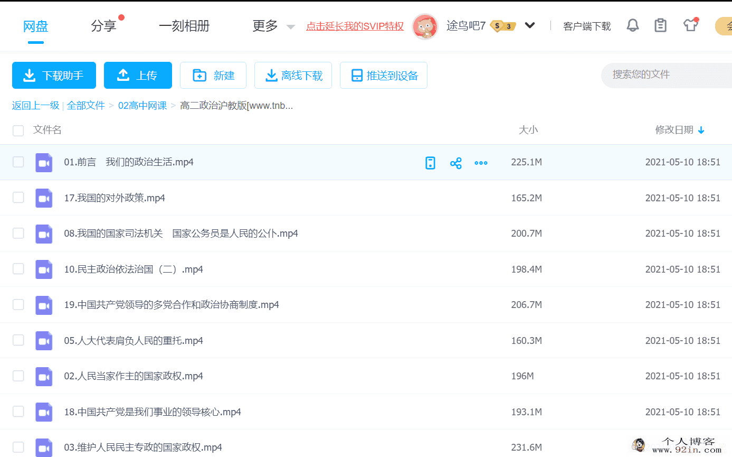The height and width of the screenshot is (457, 732).
Task: Open file 05.人大代表肩负人民的重托.mp4
Action: tap(134, 341)
